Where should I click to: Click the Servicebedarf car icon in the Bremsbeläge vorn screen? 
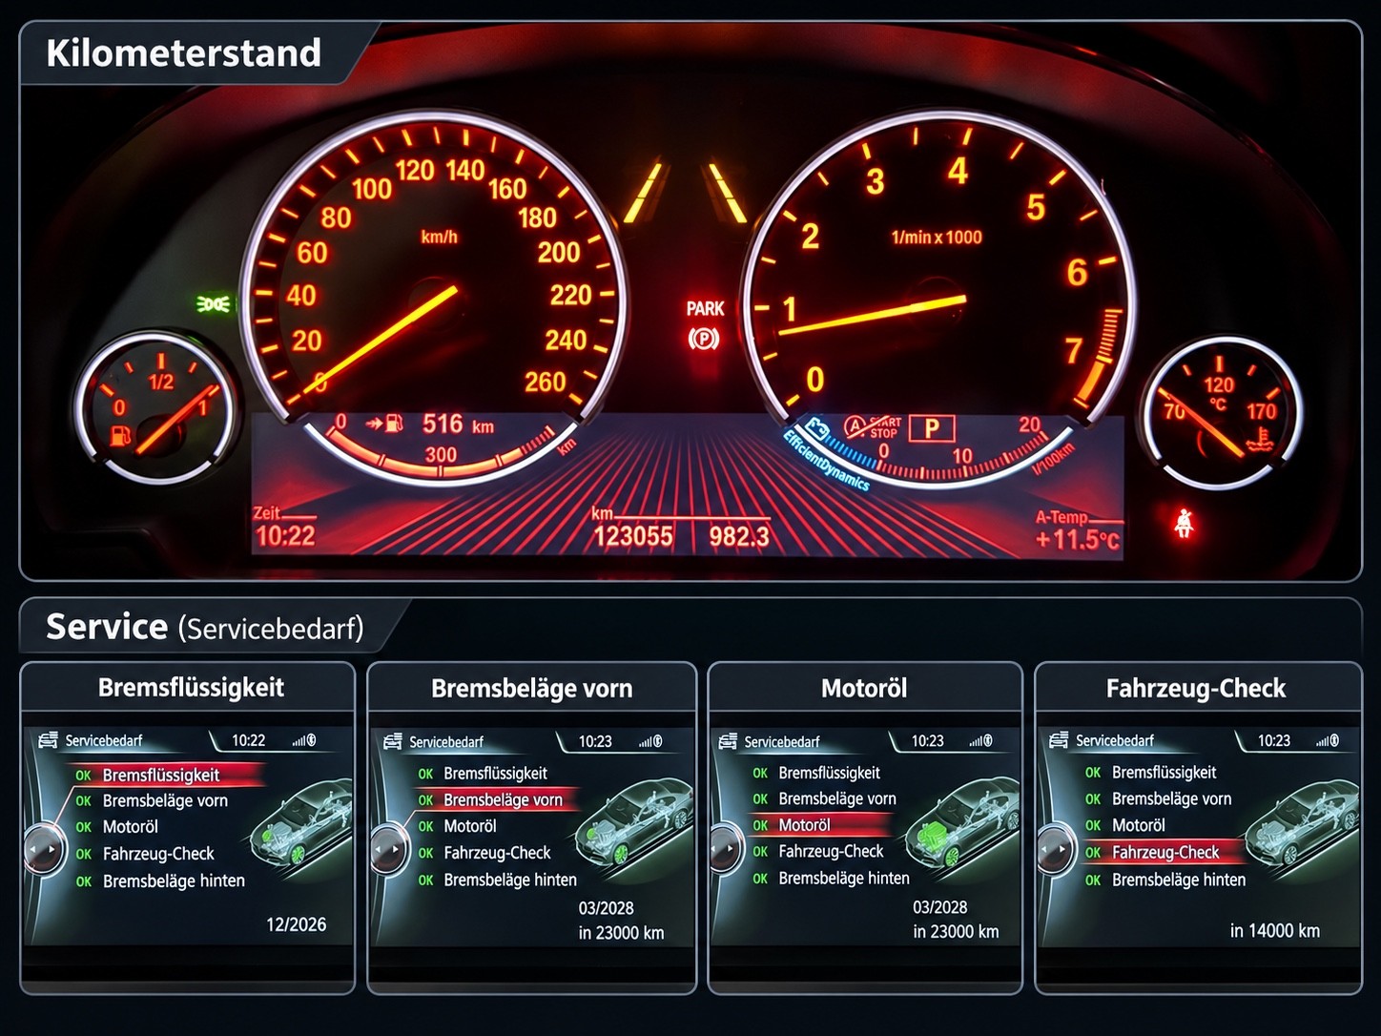pos(392,741)
